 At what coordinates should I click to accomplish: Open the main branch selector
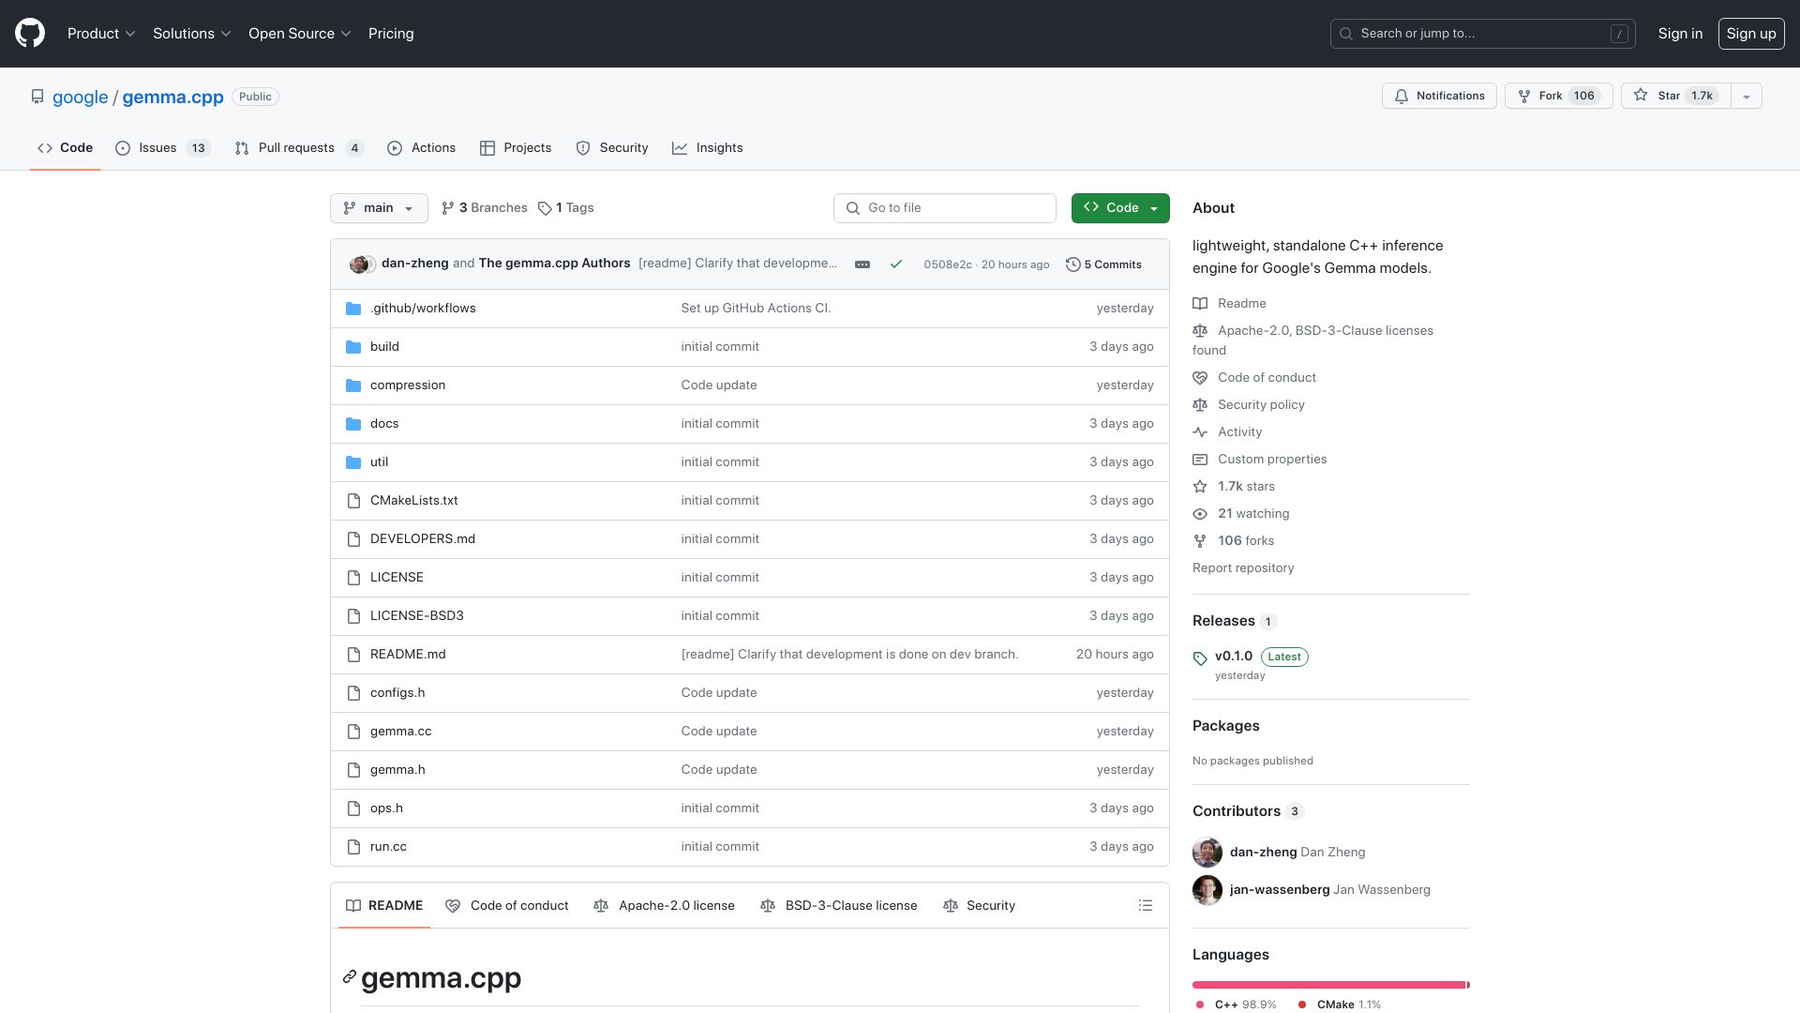click(x=379, y=208)
